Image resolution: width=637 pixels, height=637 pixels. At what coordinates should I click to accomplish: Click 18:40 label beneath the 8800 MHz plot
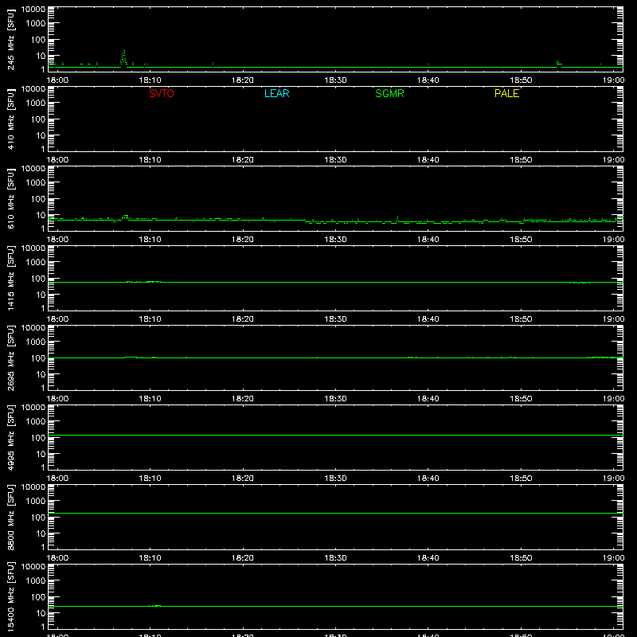pos(428,558)
